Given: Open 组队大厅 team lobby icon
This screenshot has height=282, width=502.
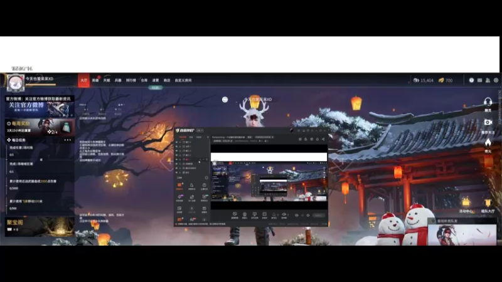Looking at the screenshot, I should pos(488,202).
